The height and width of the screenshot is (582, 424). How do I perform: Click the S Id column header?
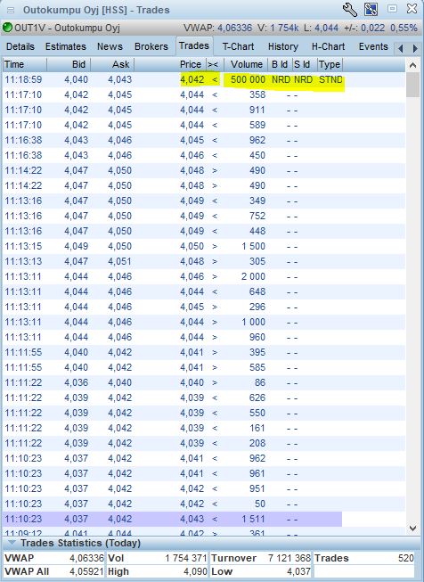(x=305, y=64)
